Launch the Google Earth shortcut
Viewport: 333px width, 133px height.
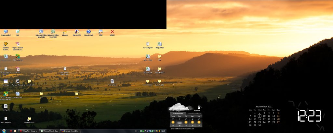tap(88, 33)
